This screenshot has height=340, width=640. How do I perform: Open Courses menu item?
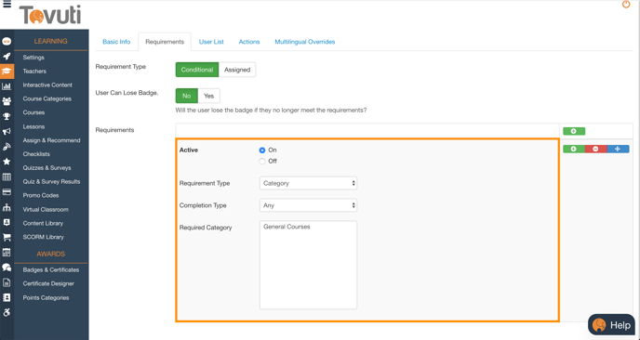click(x=33, y=112)
